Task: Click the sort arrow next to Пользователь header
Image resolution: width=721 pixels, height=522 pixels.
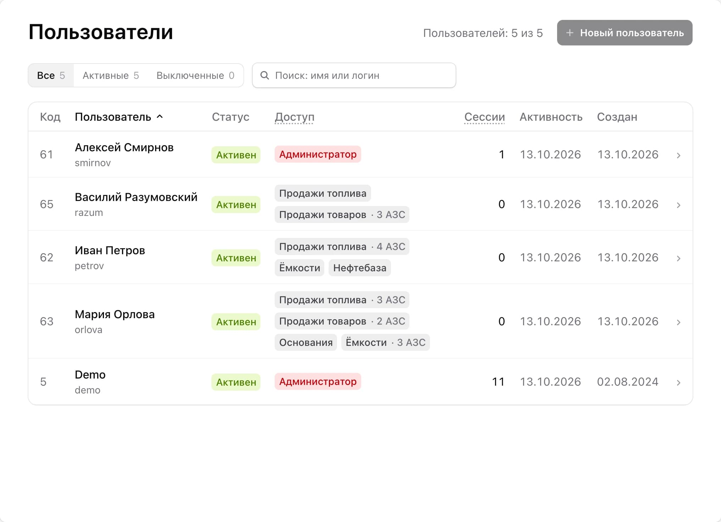Action: tap(160, 116)
